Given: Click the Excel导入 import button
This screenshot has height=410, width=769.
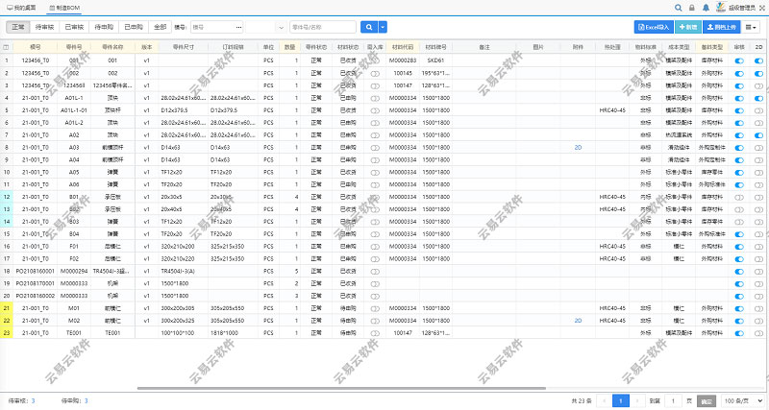Looking at the screenshot, I should 654,27.
